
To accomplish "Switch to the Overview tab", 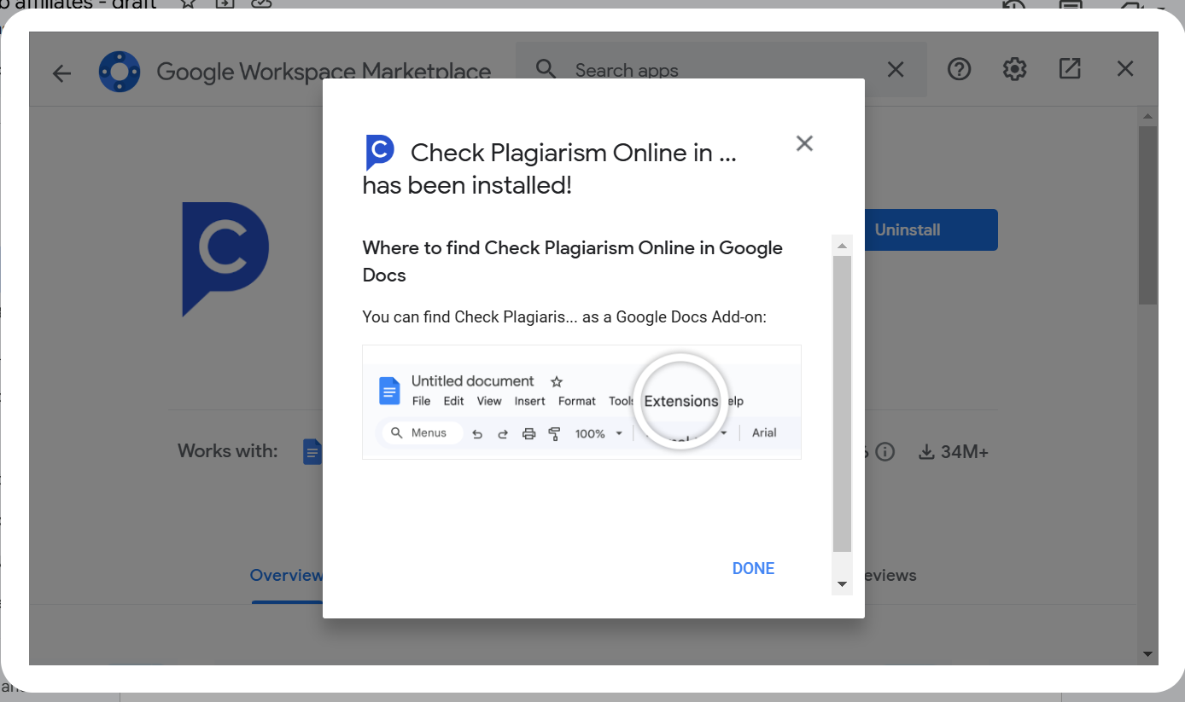I will coord(285,576).
